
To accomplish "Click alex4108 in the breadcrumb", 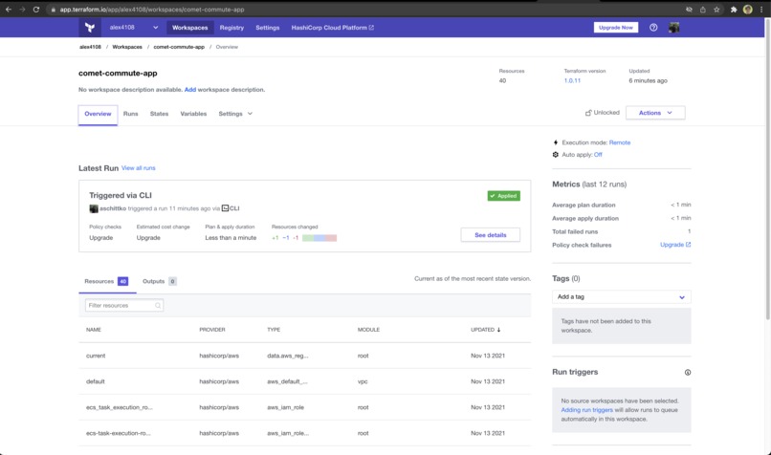I will tap(90, 47).
